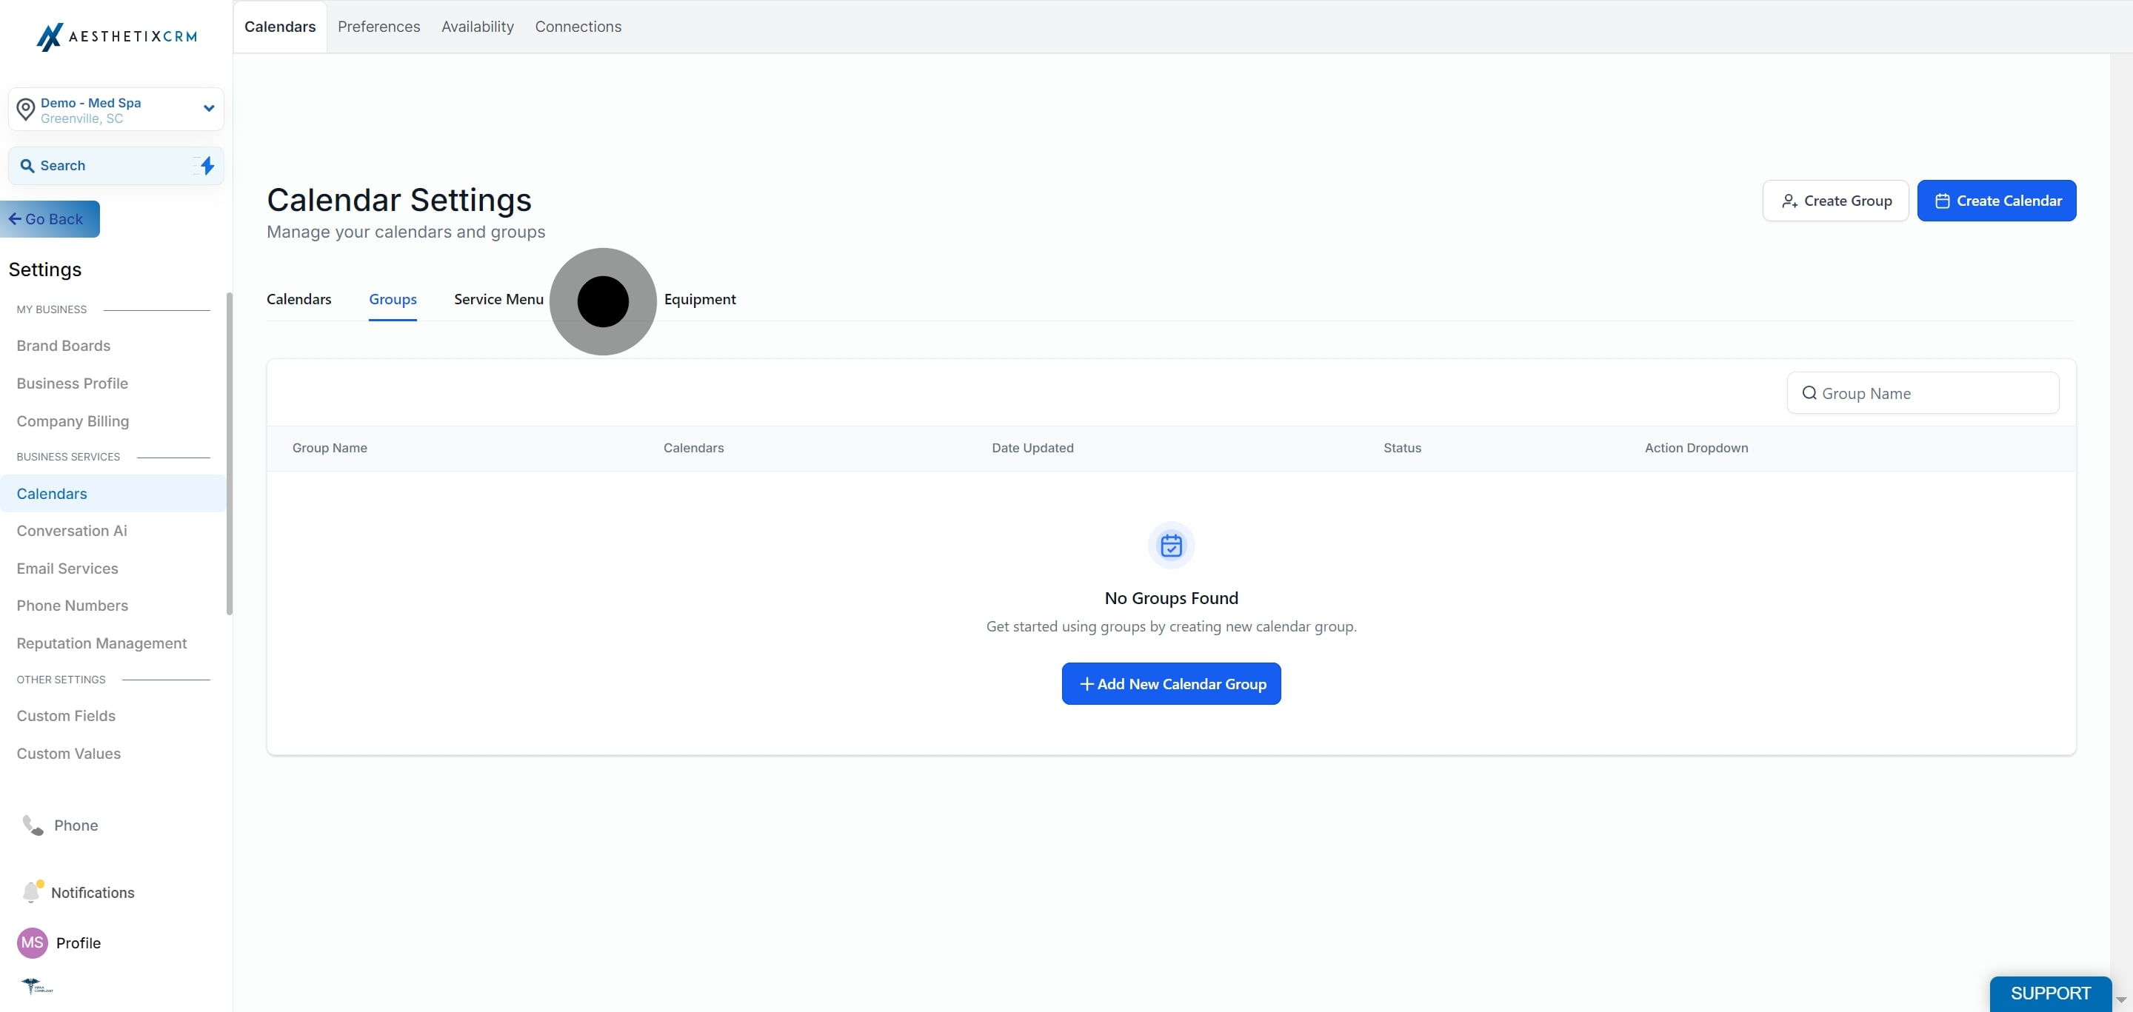Open the Equipment tab
The image size is (2133, 1012).
[700, 300]
